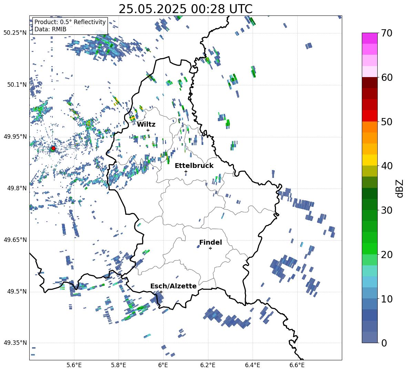Click the 49.35°N latitude label
Screen dimensions: 408x372
coord(15,343)
